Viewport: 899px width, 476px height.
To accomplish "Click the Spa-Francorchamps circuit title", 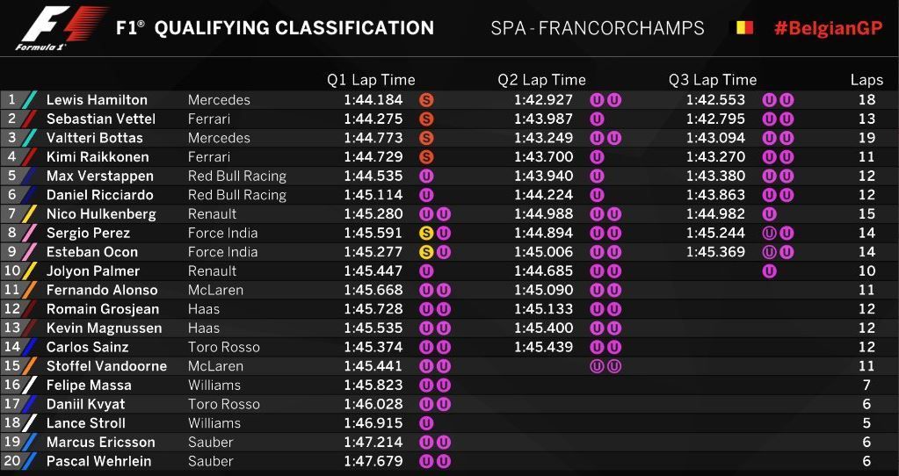I will click(597, 28).
